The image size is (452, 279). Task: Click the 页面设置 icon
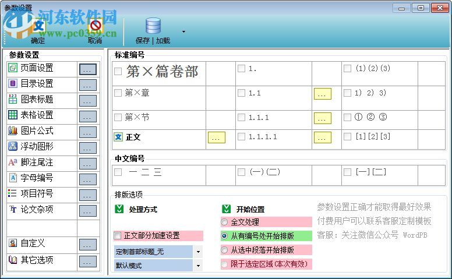[13, 68]
